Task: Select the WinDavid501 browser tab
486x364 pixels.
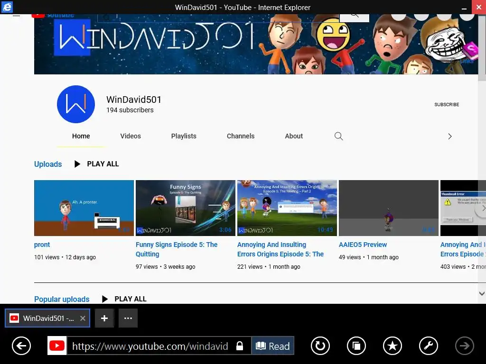Action: tap(47, 318)
